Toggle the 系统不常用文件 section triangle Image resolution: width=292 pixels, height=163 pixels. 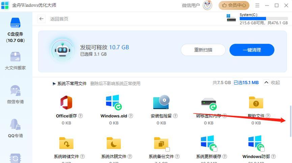pyautogui.click(x=54, y=84)
